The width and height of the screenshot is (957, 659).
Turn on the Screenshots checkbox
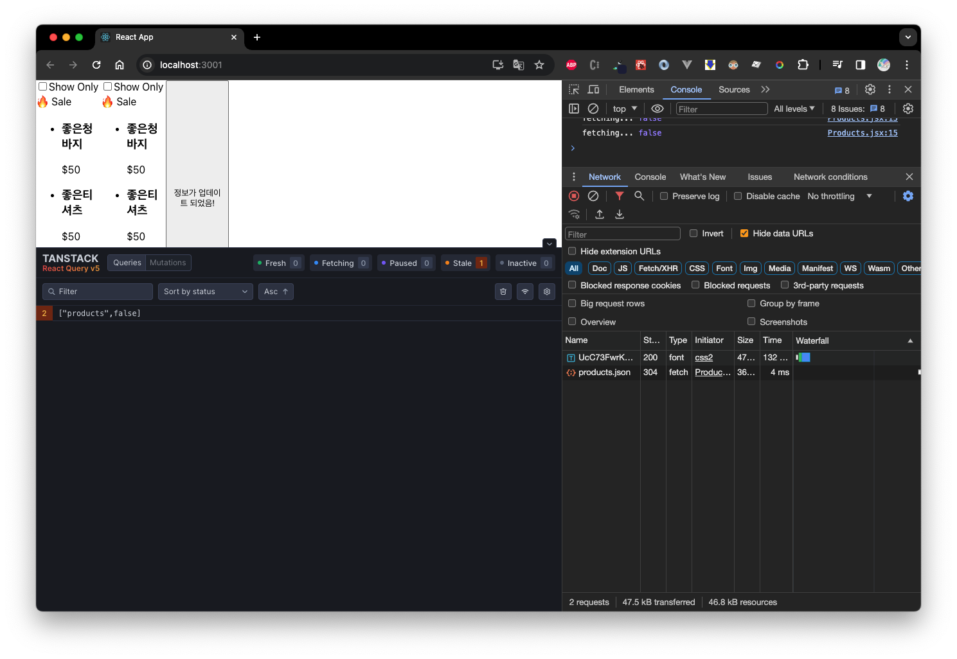click(x=751, y=322)
